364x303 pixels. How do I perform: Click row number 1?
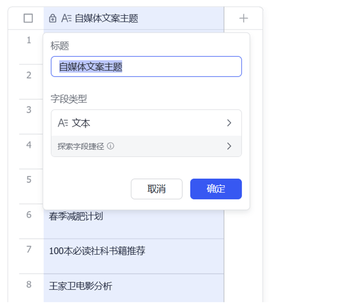29,40
